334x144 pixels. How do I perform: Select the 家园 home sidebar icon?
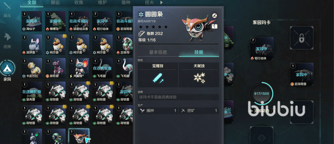[7, 70]
